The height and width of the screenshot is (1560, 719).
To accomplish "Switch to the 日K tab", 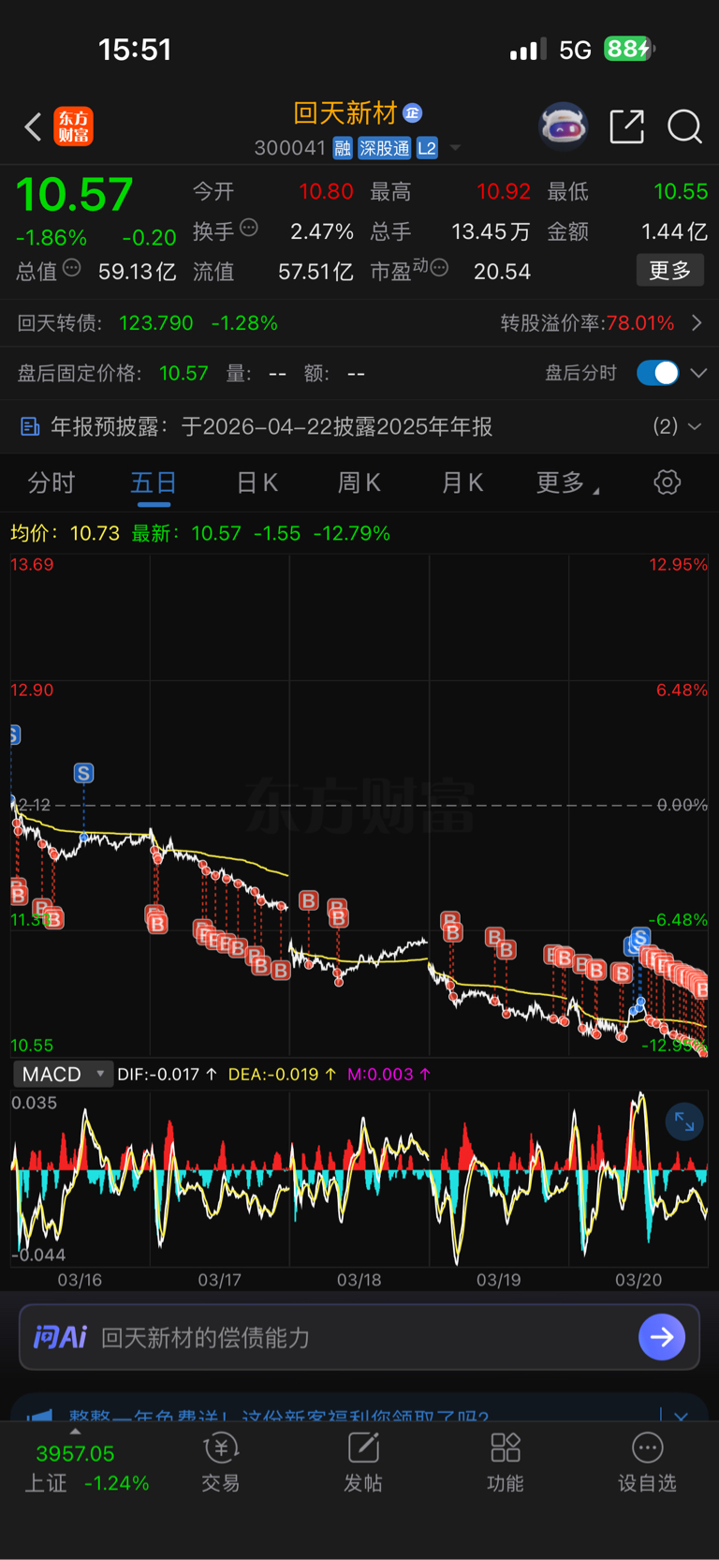I will (x=257, y=483).
